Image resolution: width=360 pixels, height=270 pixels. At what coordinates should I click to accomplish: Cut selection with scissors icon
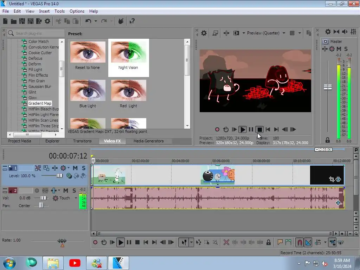click(59, 21)
